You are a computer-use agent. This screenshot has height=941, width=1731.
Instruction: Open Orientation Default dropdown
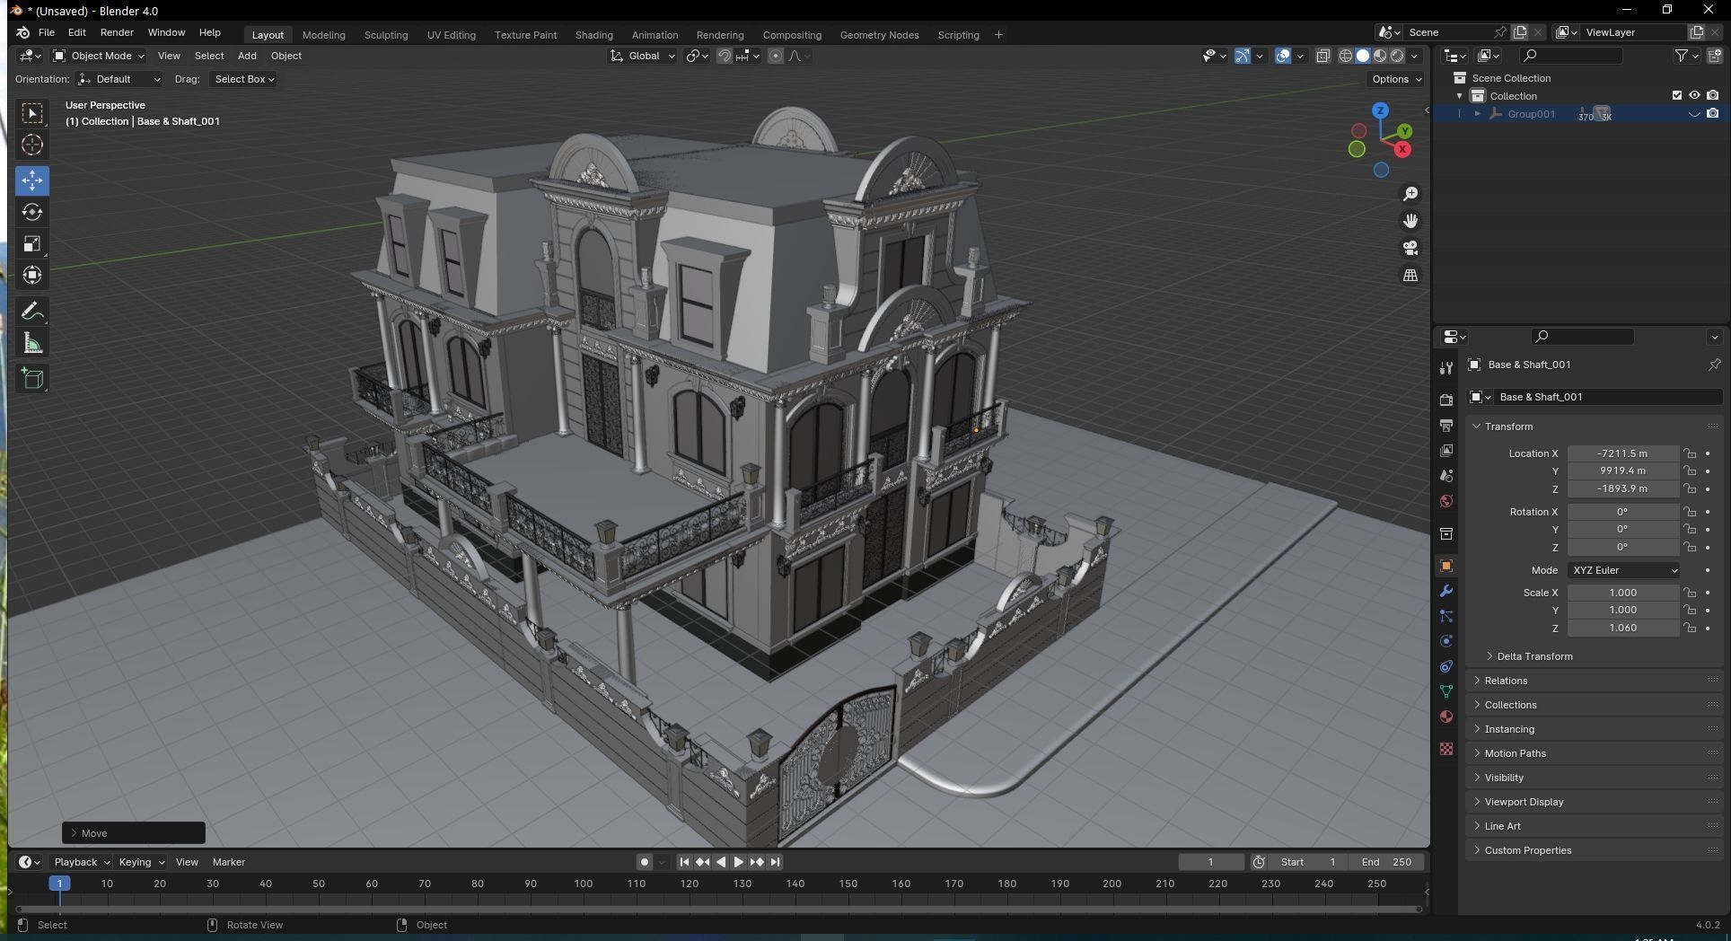[119, 79]
